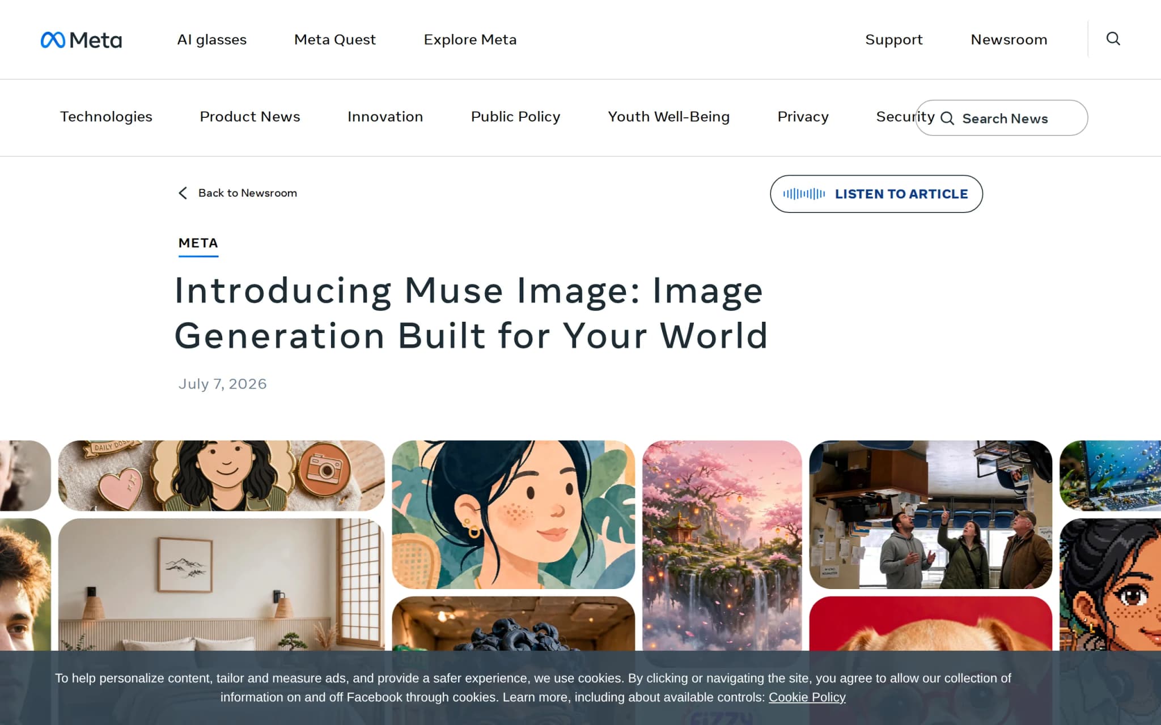Image resolution: width=1161 pixels, height=725 pixels.
Task: Click the Meta logo
Action: tap(81, 40)
